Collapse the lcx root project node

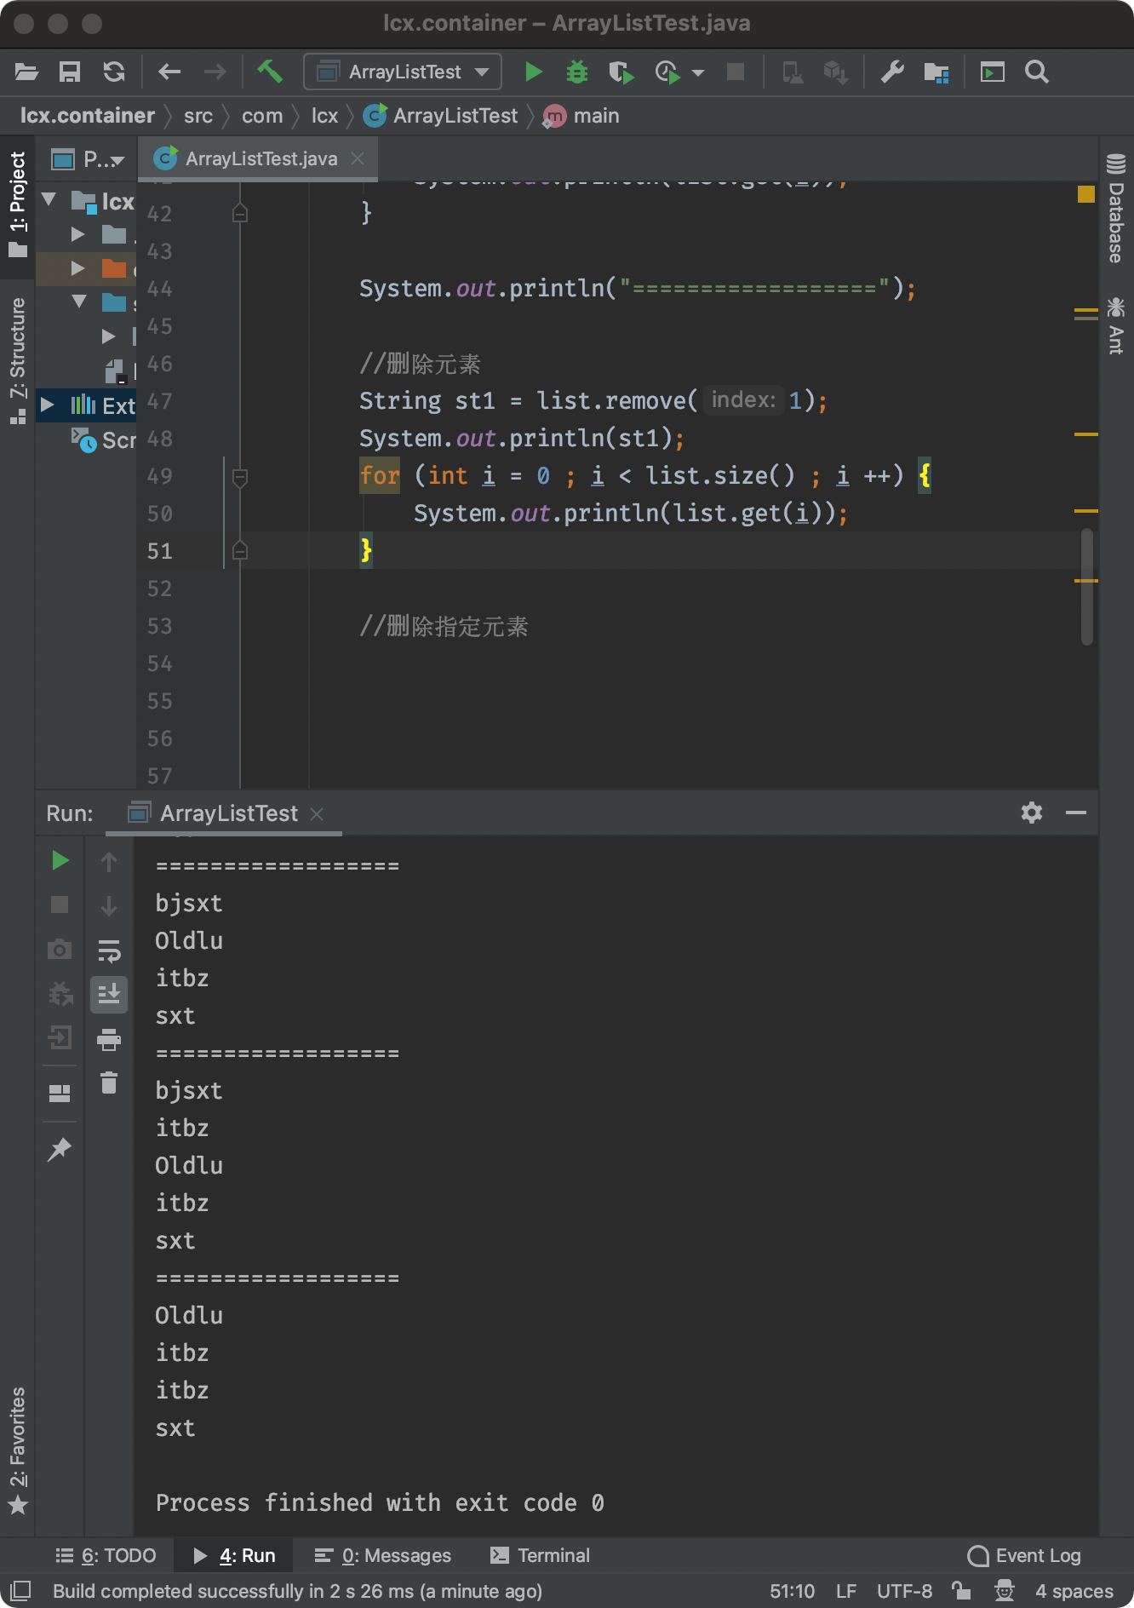(x=49, y=200)
